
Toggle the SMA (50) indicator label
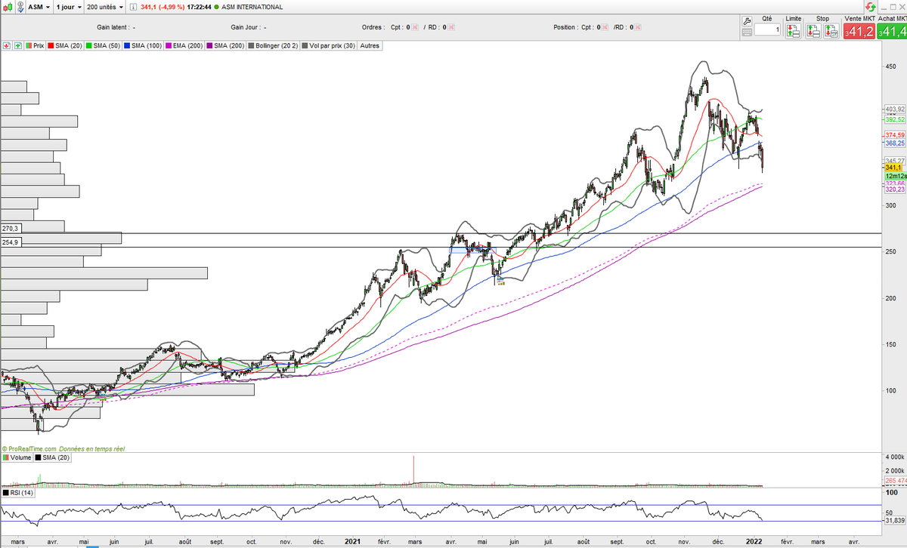pyautogui.click(x=104, y=46)
